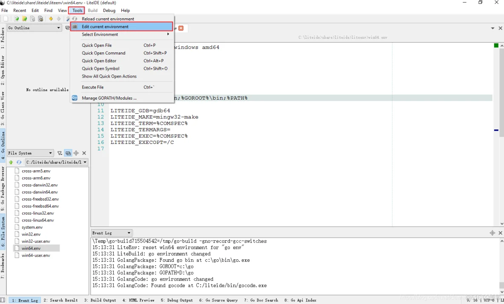Open the Help menu

pyautogui.click(x=125, y=10)
